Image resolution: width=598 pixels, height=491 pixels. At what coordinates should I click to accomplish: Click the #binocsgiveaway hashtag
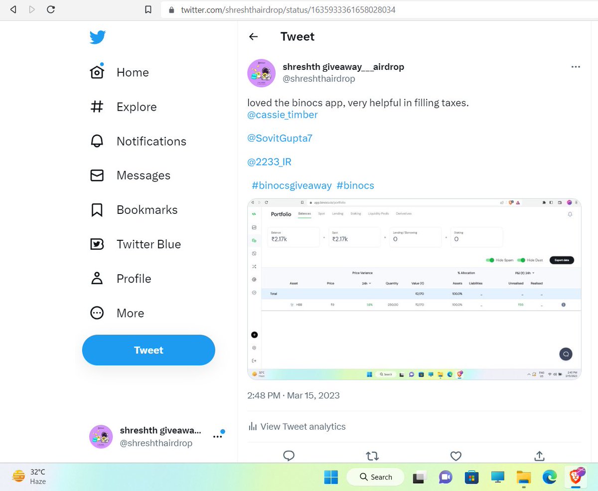[x=292, y=185]
